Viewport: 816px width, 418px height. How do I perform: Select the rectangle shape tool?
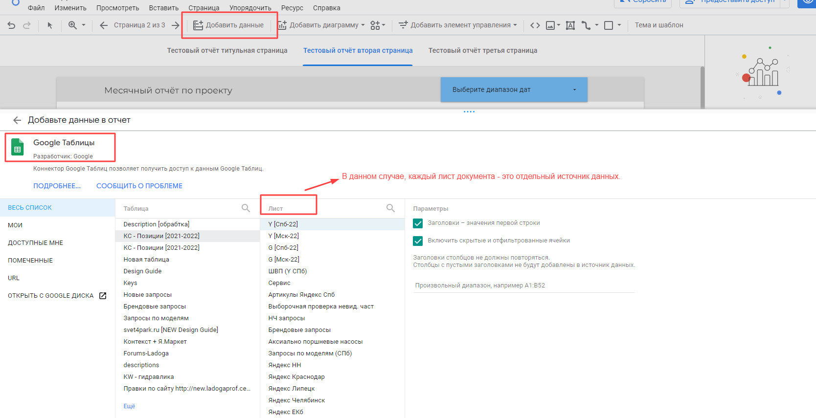[x=609, y=25]
